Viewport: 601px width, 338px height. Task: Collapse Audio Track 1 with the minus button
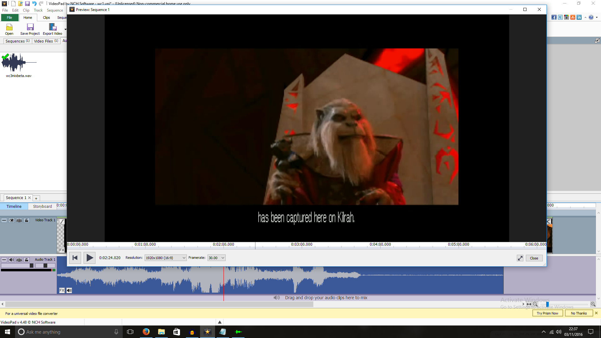(x=4, y=260)
